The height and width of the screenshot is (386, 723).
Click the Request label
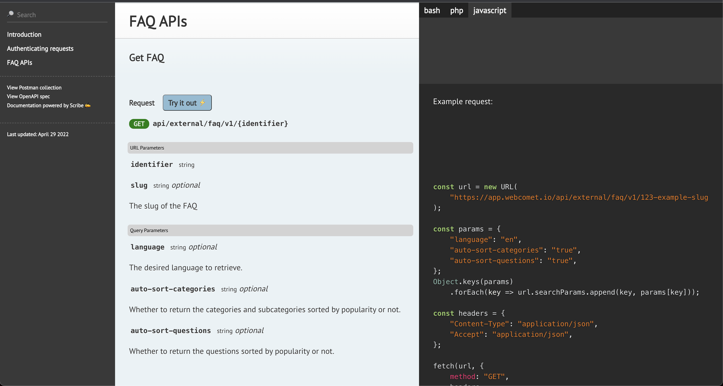tap(142, 103)
